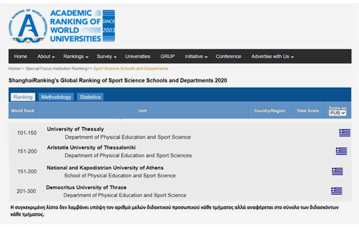
Task: Click the 101-150 rank for Thessaly
Action: pos(27,133)
